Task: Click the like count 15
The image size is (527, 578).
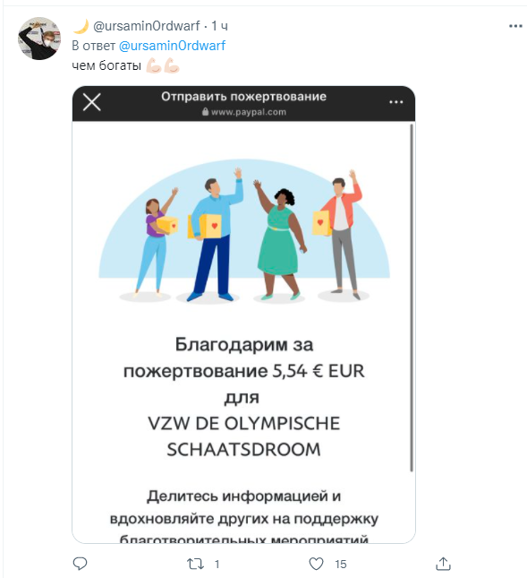Action: [x=341, y=564]
